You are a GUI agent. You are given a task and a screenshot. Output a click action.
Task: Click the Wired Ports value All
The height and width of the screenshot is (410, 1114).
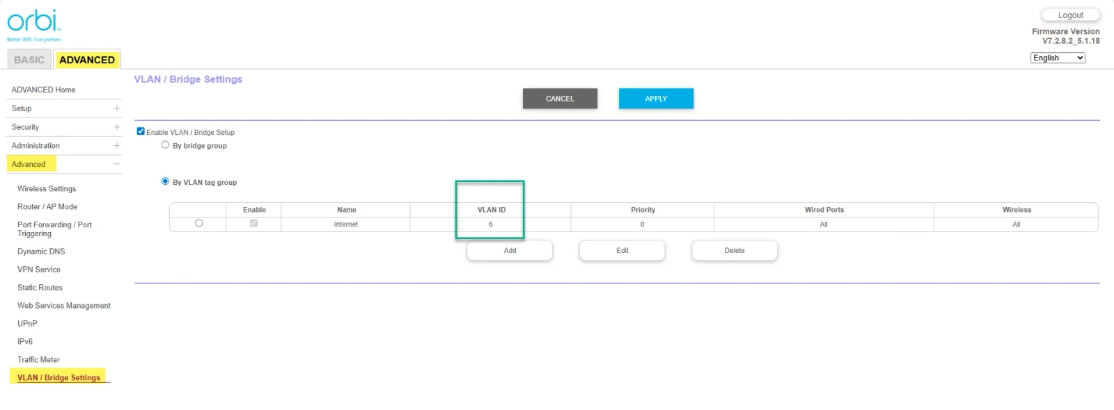(824, 224)
